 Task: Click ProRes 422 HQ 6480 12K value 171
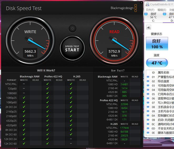click(124, 120)
